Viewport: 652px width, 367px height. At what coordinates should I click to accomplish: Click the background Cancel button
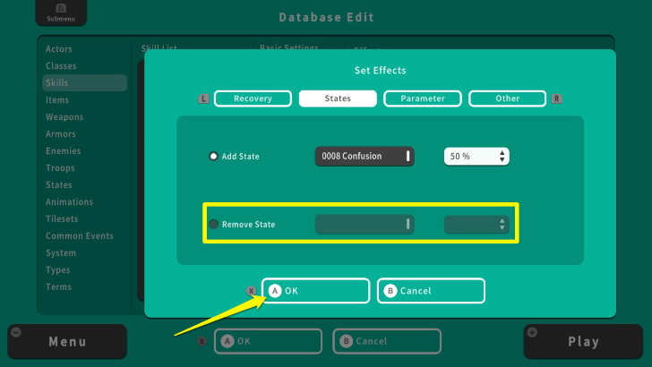(387, 341)
